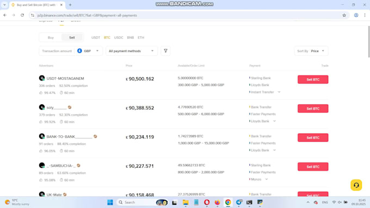Click the verified badge next to UK-Mate

pyautogui.click(x=65, y=194)
